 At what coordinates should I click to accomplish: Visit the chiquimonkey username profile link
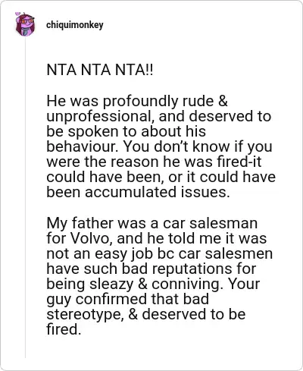[x=75, y=25]
